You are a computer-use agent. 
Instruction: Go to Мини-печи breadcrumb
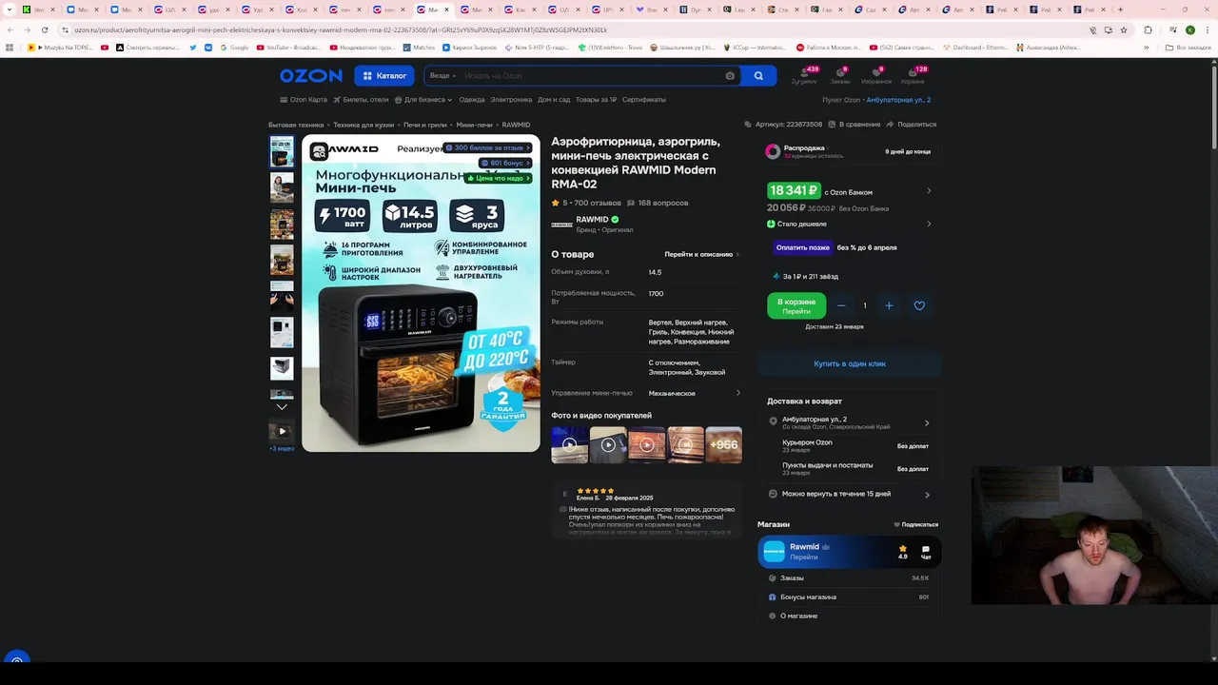point(474,125)
